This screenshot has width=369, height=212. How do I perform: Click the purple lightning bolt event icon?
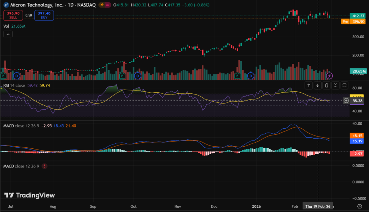click(x=329, y=76)
